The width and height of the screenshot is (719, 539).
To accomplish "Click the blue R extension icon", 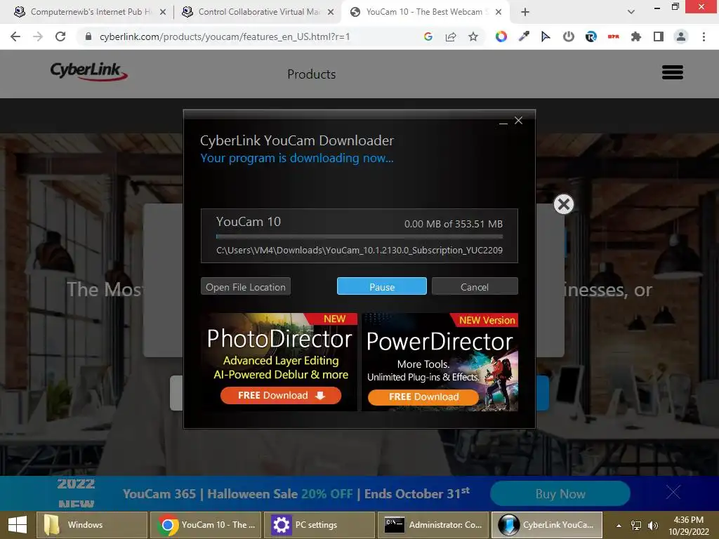I will coord(591,36).
